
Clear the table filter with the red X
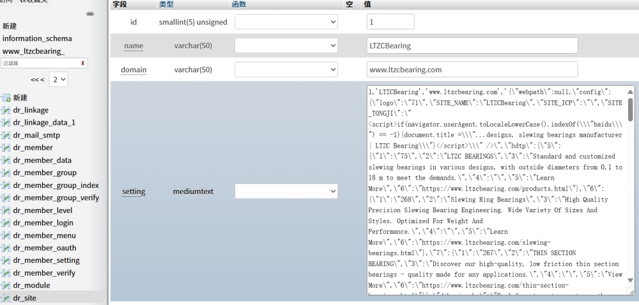(82, 63)
